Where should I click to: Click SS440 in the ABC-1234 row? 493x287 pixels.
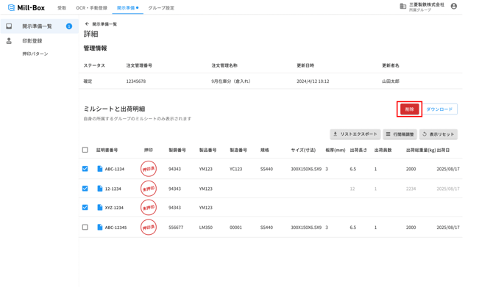(266, 169)
